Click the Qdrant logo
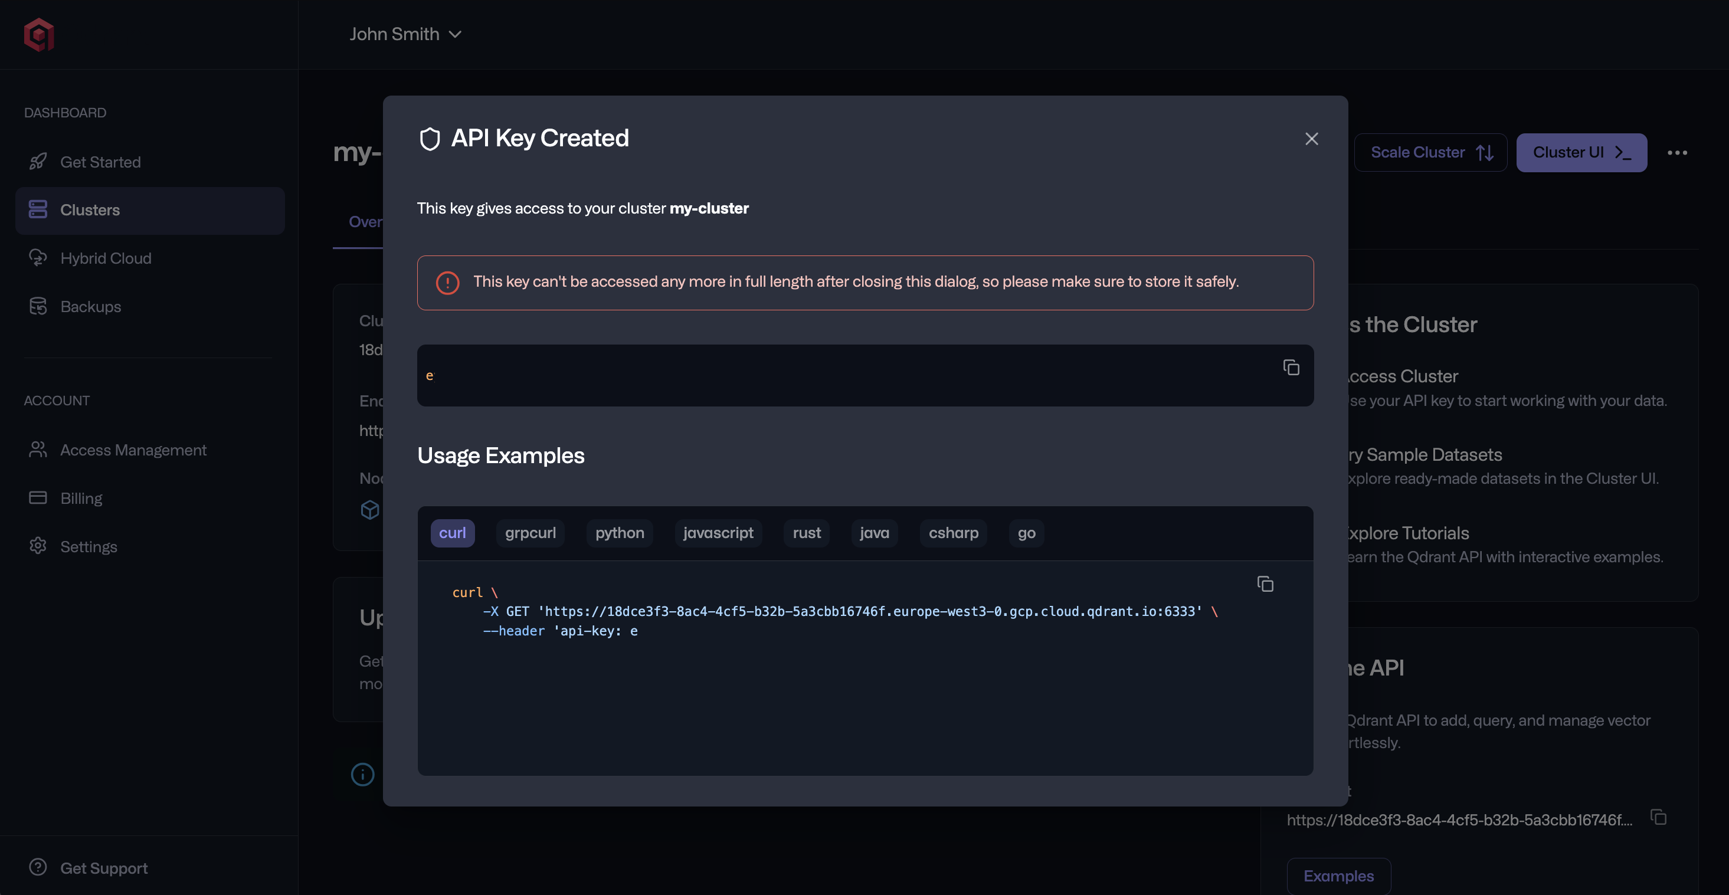Viewport: 1729px width, 895px height. coord(39,35)
